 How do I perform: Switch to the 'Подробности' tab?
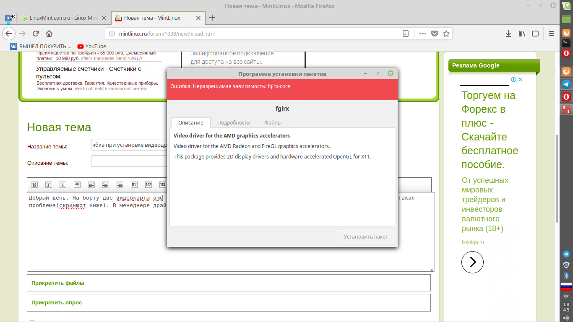234,123
